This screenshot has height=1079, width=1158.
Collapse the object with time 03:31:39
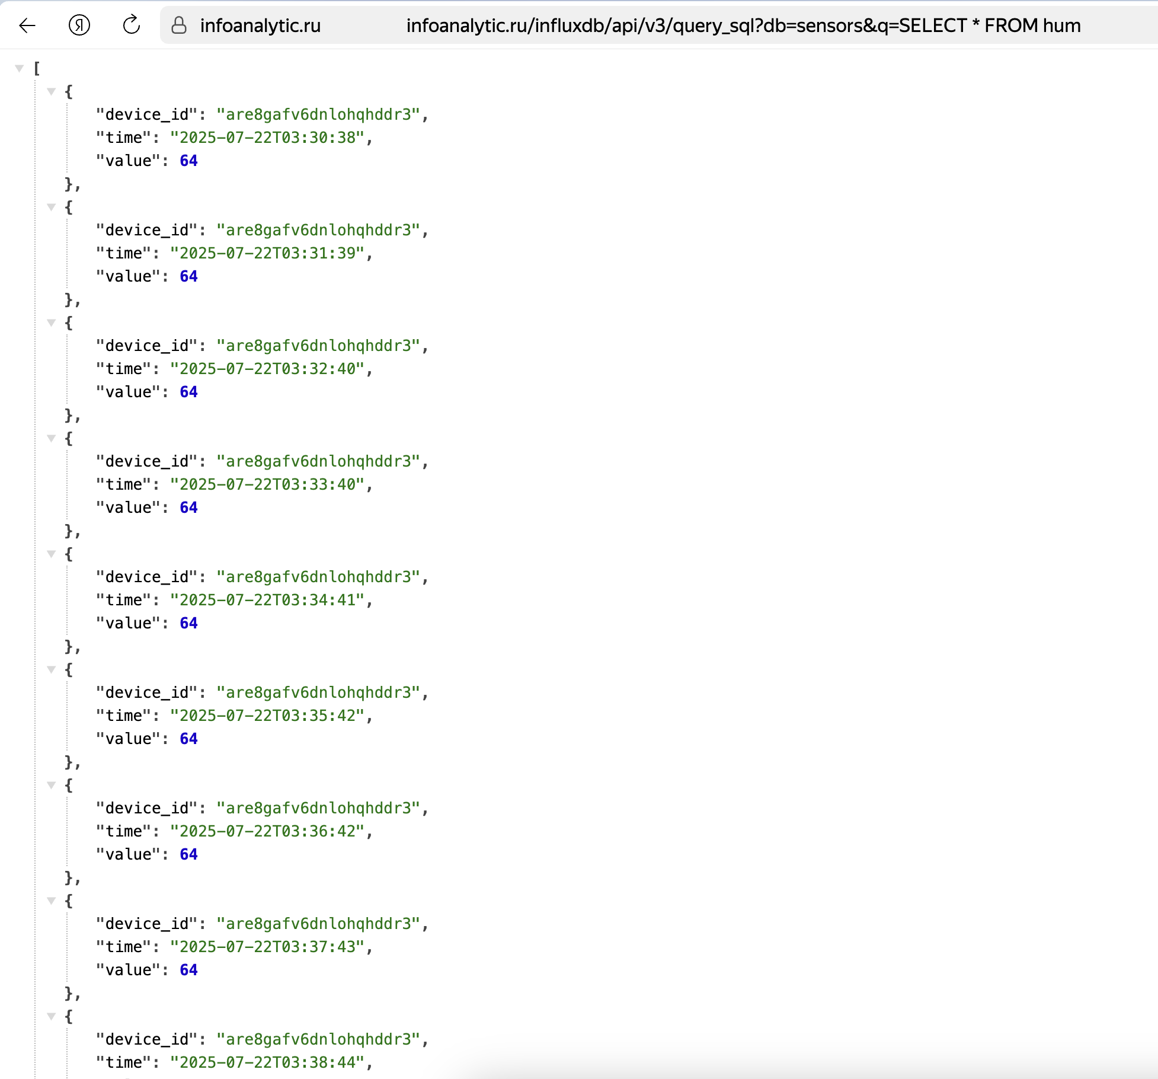52,207
